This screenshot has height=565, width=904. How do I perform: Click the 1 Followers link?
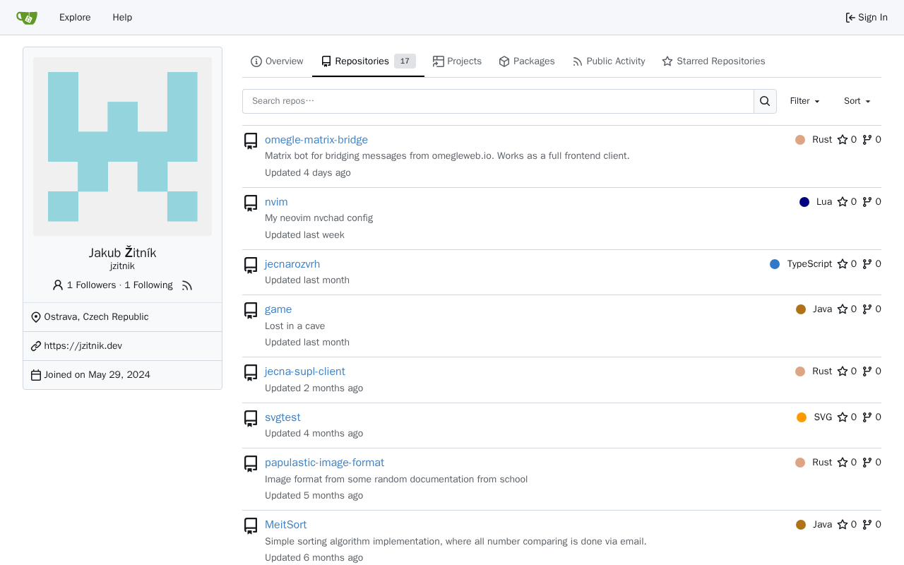pos(91,285)
